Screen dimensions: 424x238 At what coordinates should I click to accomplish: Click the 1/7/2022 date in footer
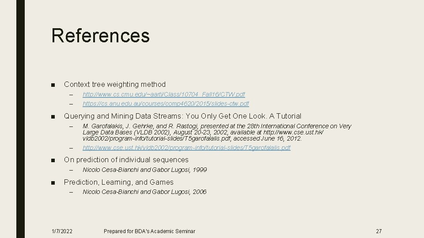(x=62, y=231)
